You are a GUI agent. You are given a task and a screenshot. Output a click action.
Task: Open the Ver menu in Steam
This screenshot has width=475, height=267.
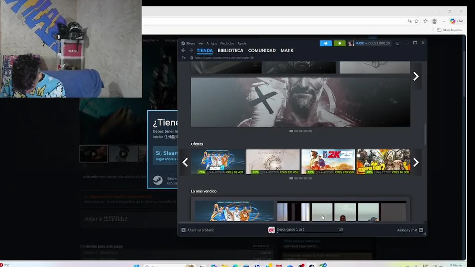(x=201, y=43)
